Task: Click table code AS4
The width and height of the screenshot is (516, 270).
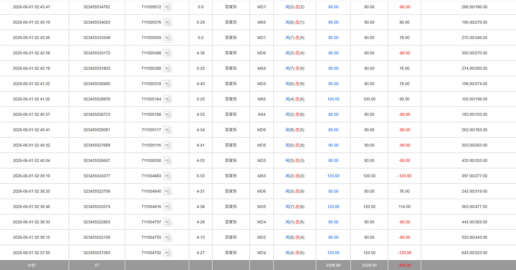Action: pyautogui.click(x=262, y=114)
